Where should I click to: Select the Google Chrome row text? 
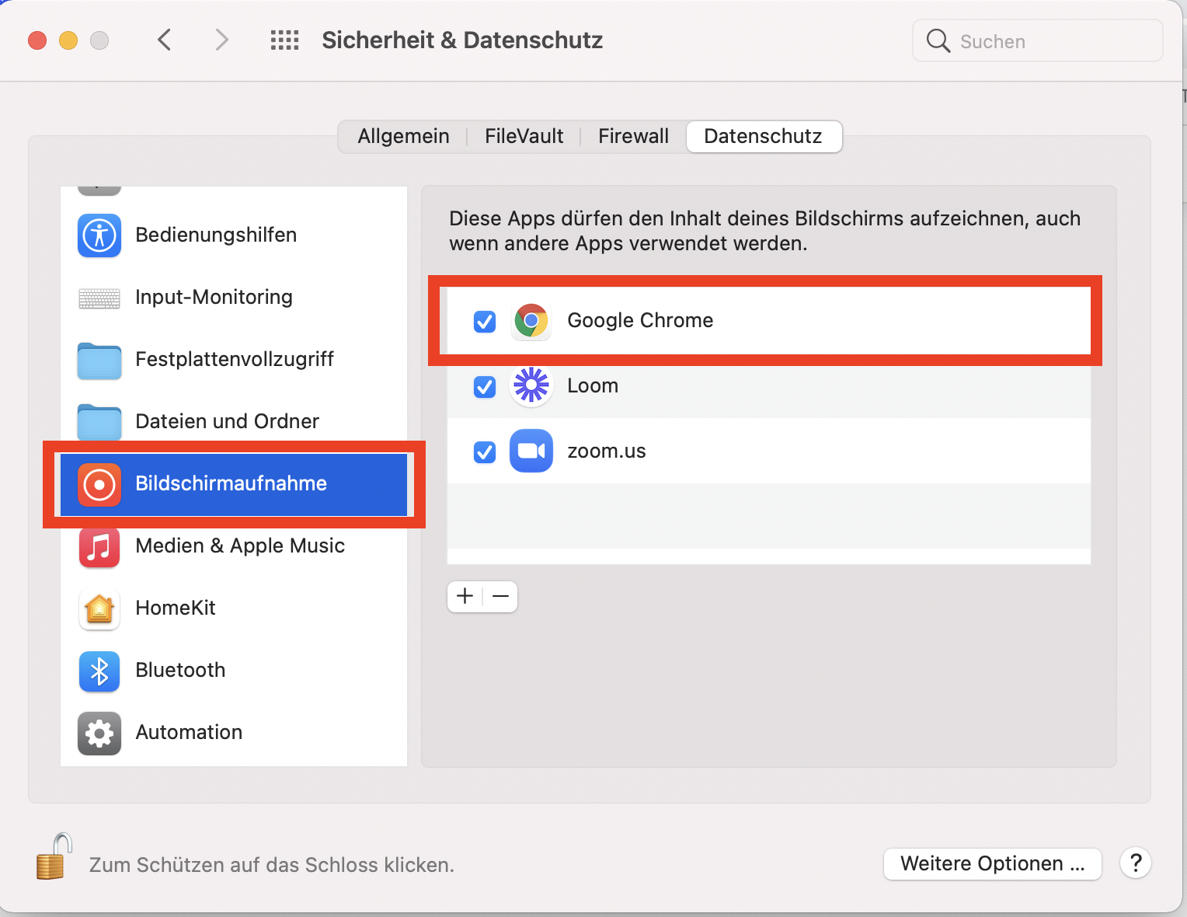click(x=640, y=320)
